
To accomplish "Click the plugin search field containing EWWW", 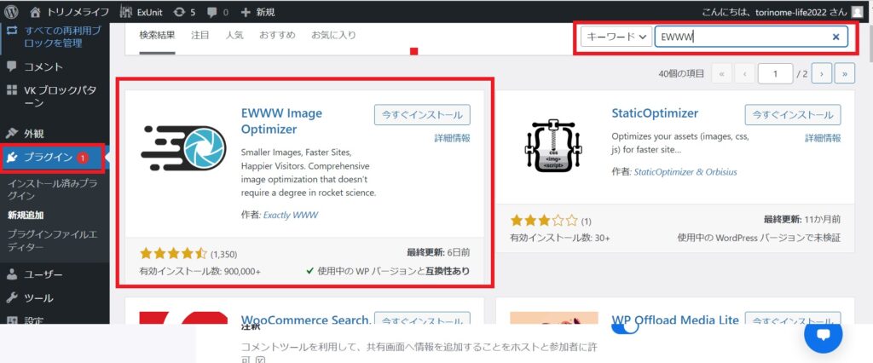I will [751, 37].
